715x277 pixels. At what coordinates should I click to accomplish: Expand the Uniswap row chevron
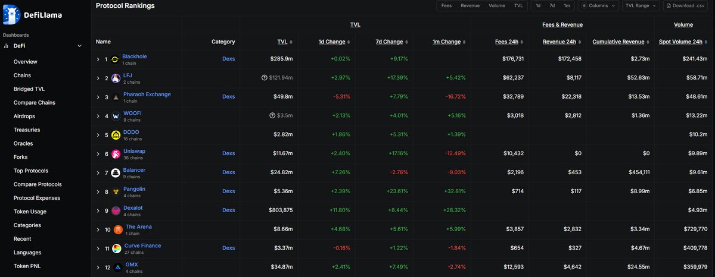pos(99,154)
